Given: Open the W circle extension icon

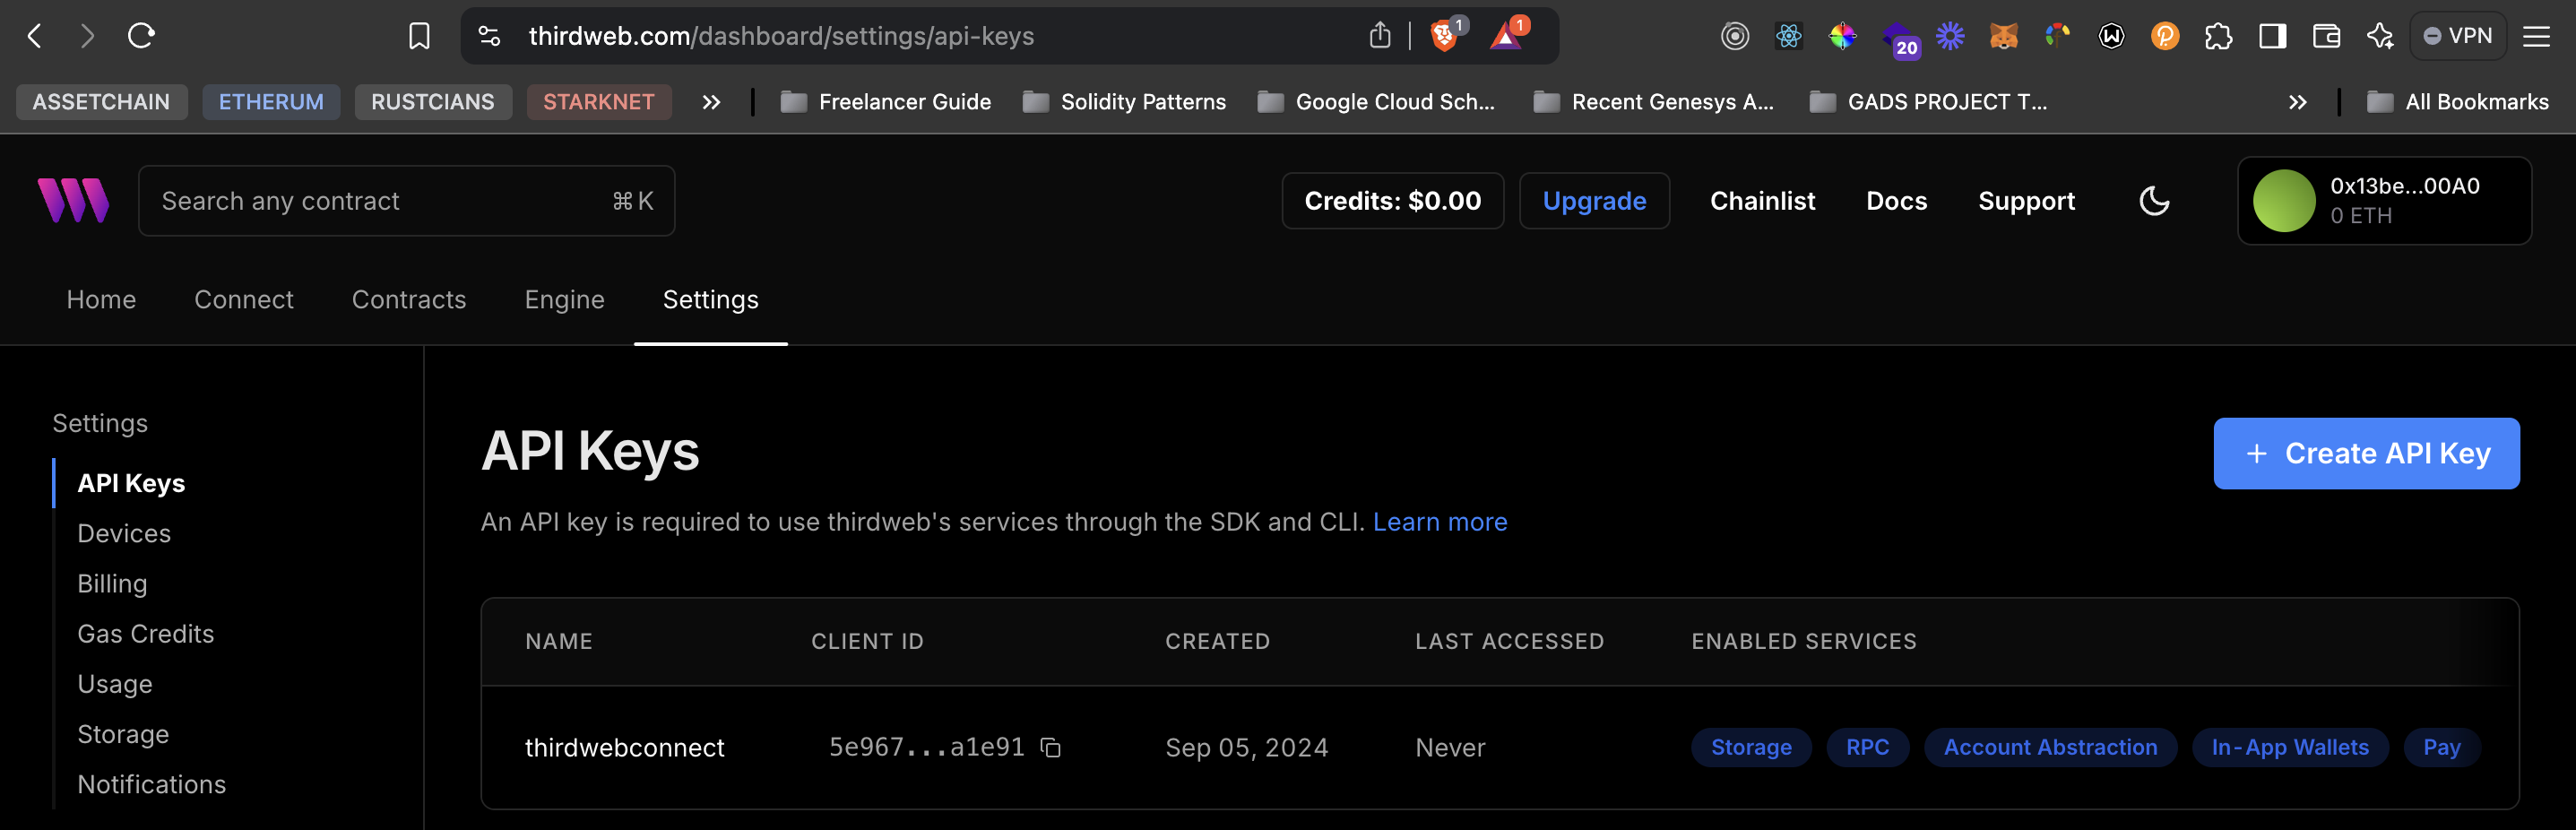Looking at the screenshot, I should 2111,36.
